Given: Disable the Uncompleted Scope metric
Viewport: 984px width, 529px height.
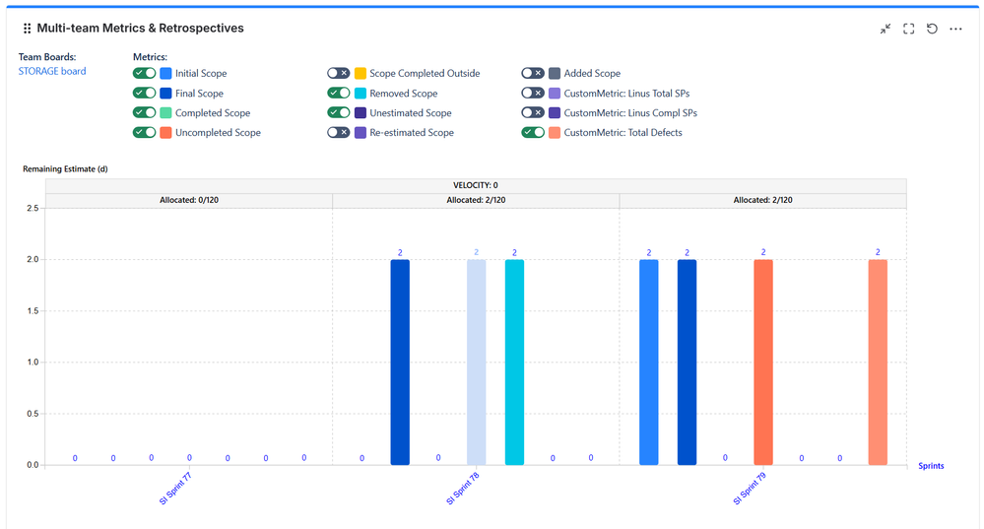Looking at the screenshot, I should tap(145, 132).
